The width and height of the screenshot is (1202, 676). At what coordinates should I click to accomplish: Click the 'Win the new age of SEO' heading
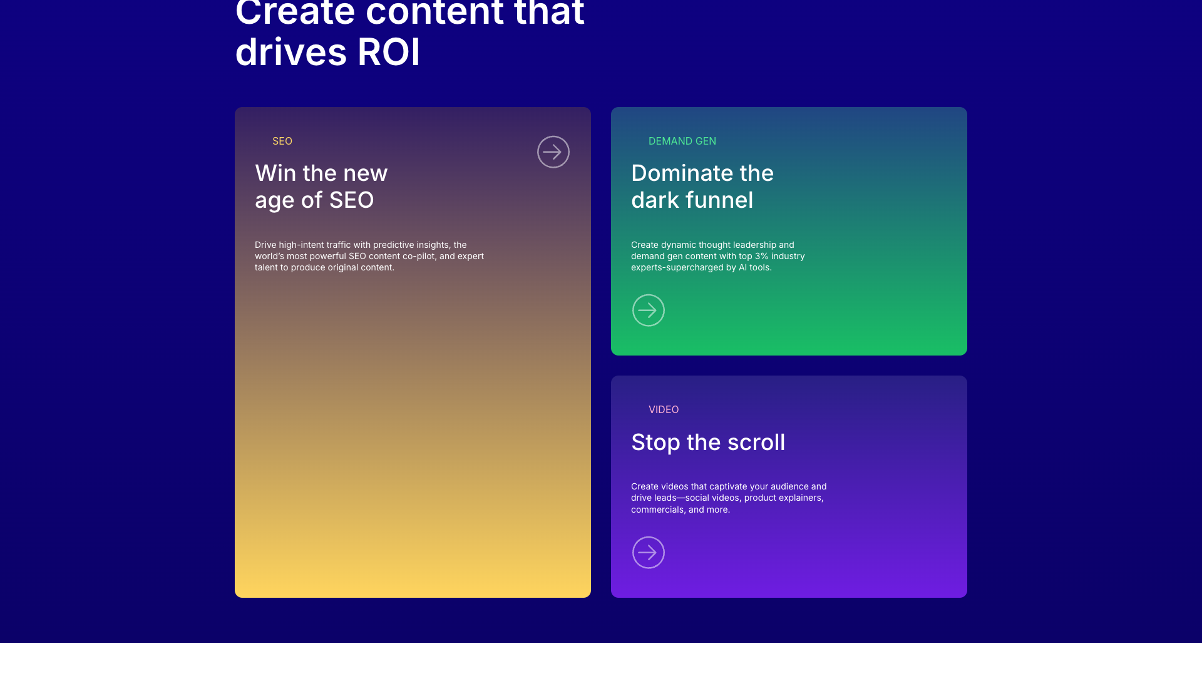click(x=321, y=186)
